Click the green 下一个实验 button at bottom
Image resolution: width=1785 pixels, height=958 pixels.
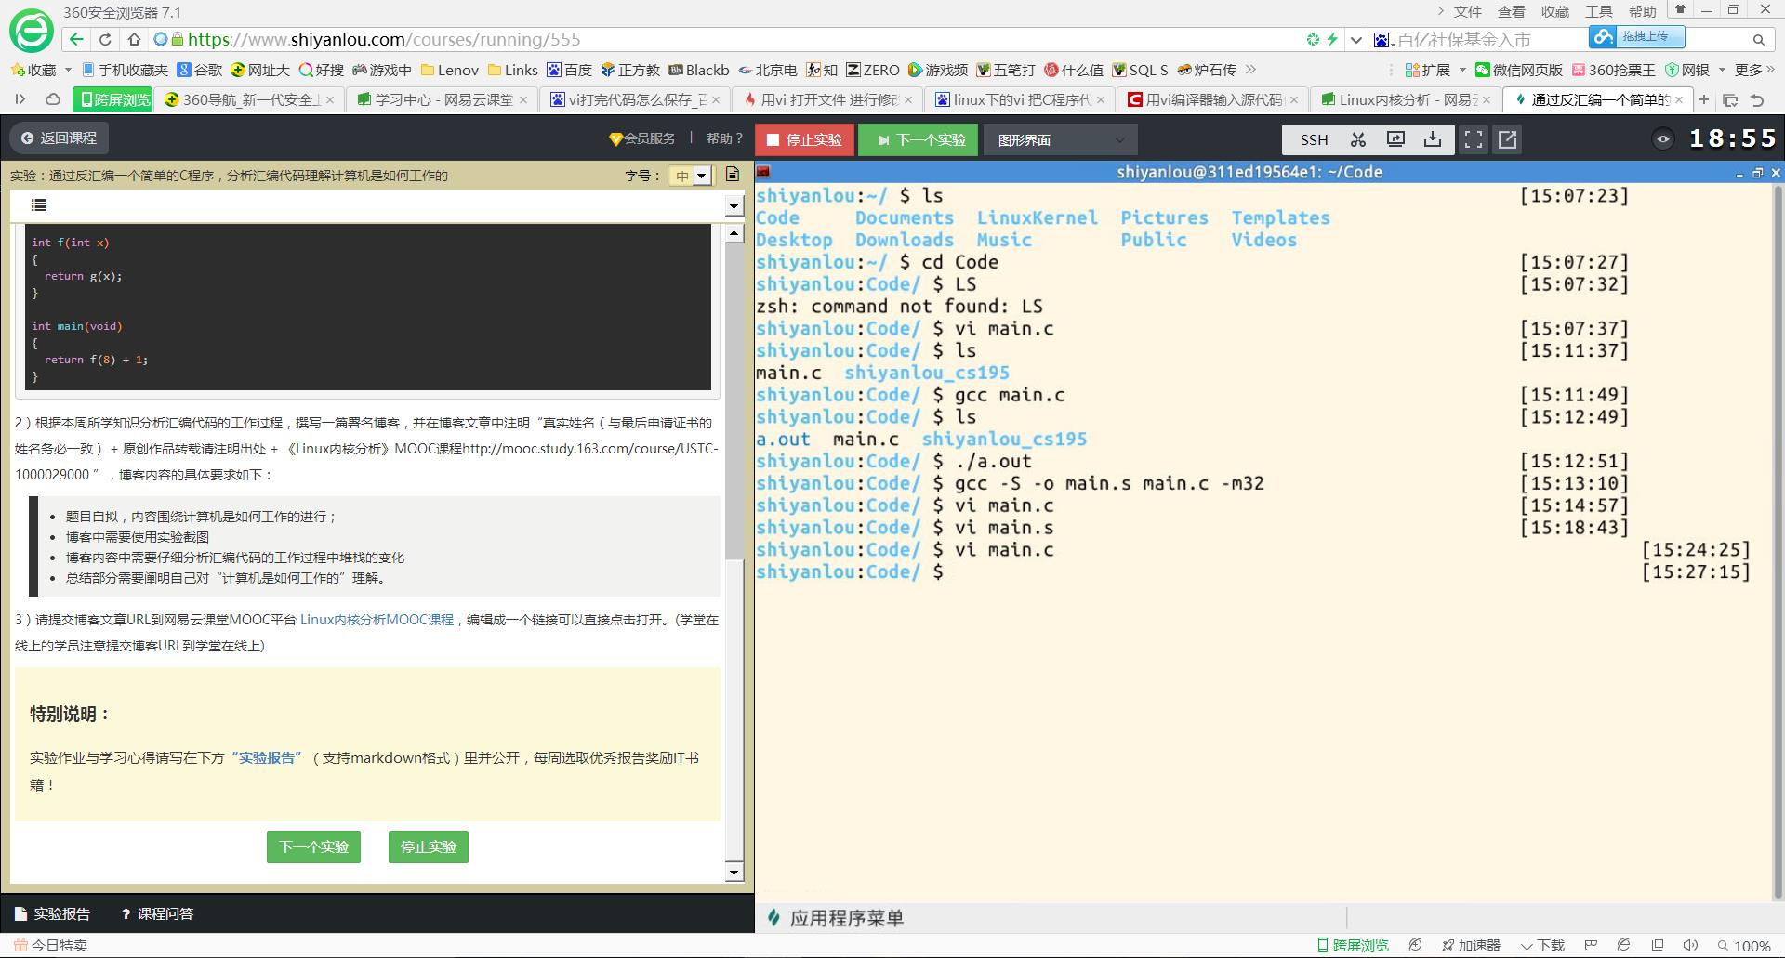[x=313, y=846]
